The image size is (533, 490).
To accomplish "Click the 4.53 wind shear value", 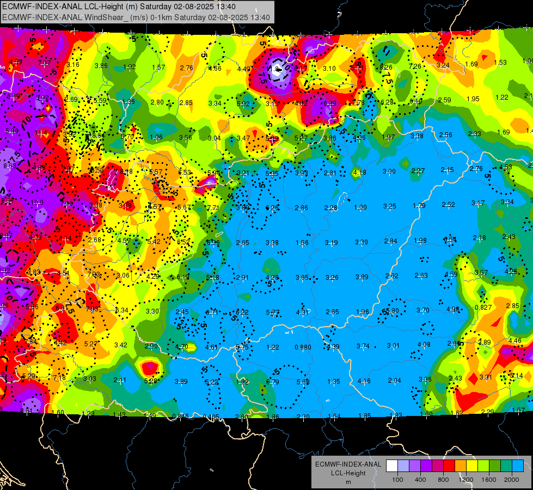I will click(x=505, y=167).
